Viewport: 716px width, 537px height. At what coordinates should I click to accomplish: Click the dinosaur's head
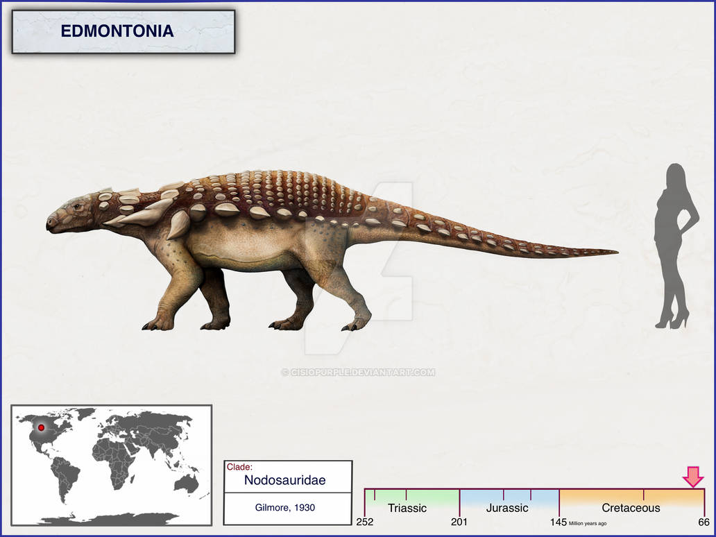pyautogui.click(x=71, y=214)
